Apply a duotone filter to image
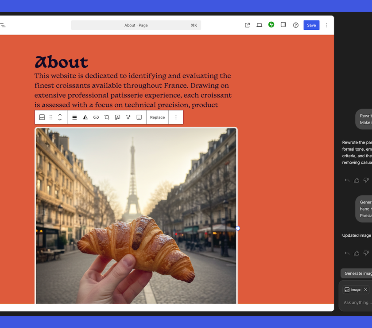Screen dimensions: 372x328 (x=85, y=117)
